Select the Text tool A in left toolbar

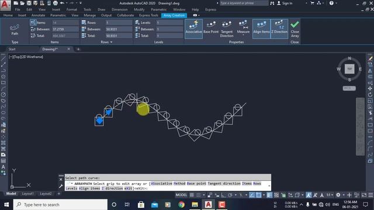click(3, 167)
